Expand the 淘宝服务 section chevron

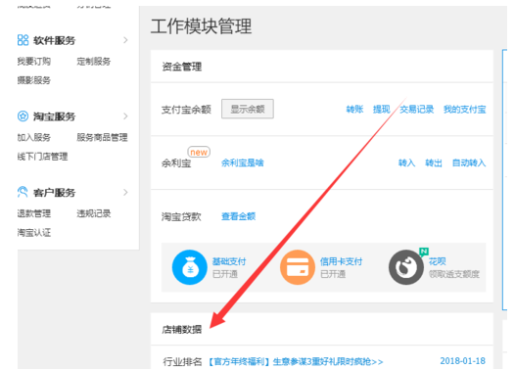point(125,115)
